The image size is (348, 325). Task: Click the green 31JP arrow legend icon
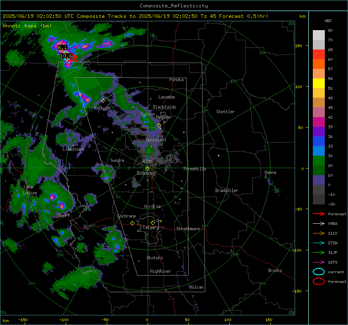pyautogui.click(x=319, y=252)
